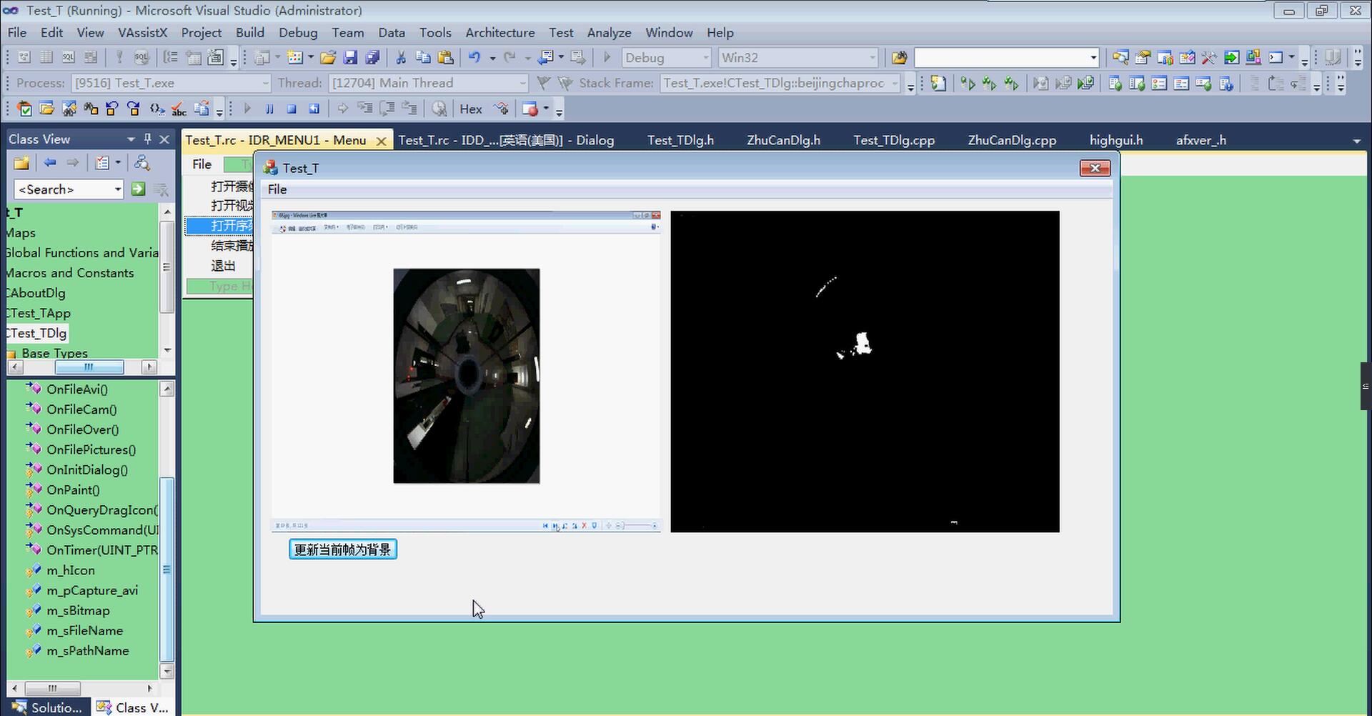Open the Debug menu

(x=298, y=33)
